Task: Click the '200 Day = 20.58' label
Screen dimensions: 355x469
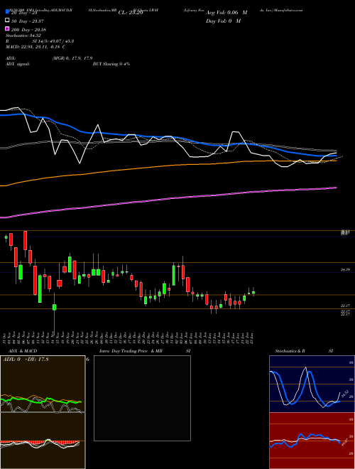Action: click(x=28, y=30)
